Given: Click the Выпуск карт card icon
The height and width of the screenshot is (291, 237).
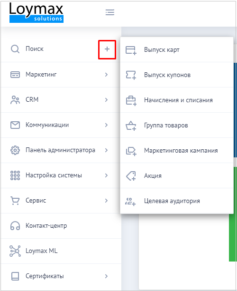Looking at the screenshot, I should tap(131, 50).
